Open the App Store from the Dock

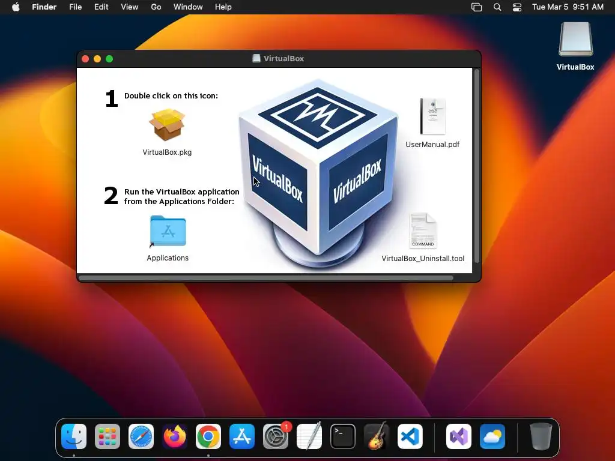(x=242, y=436)
